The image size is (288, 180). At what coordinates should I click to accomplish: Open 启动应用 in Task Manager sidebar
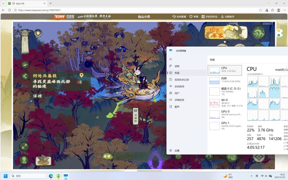(x=187, y=86)
